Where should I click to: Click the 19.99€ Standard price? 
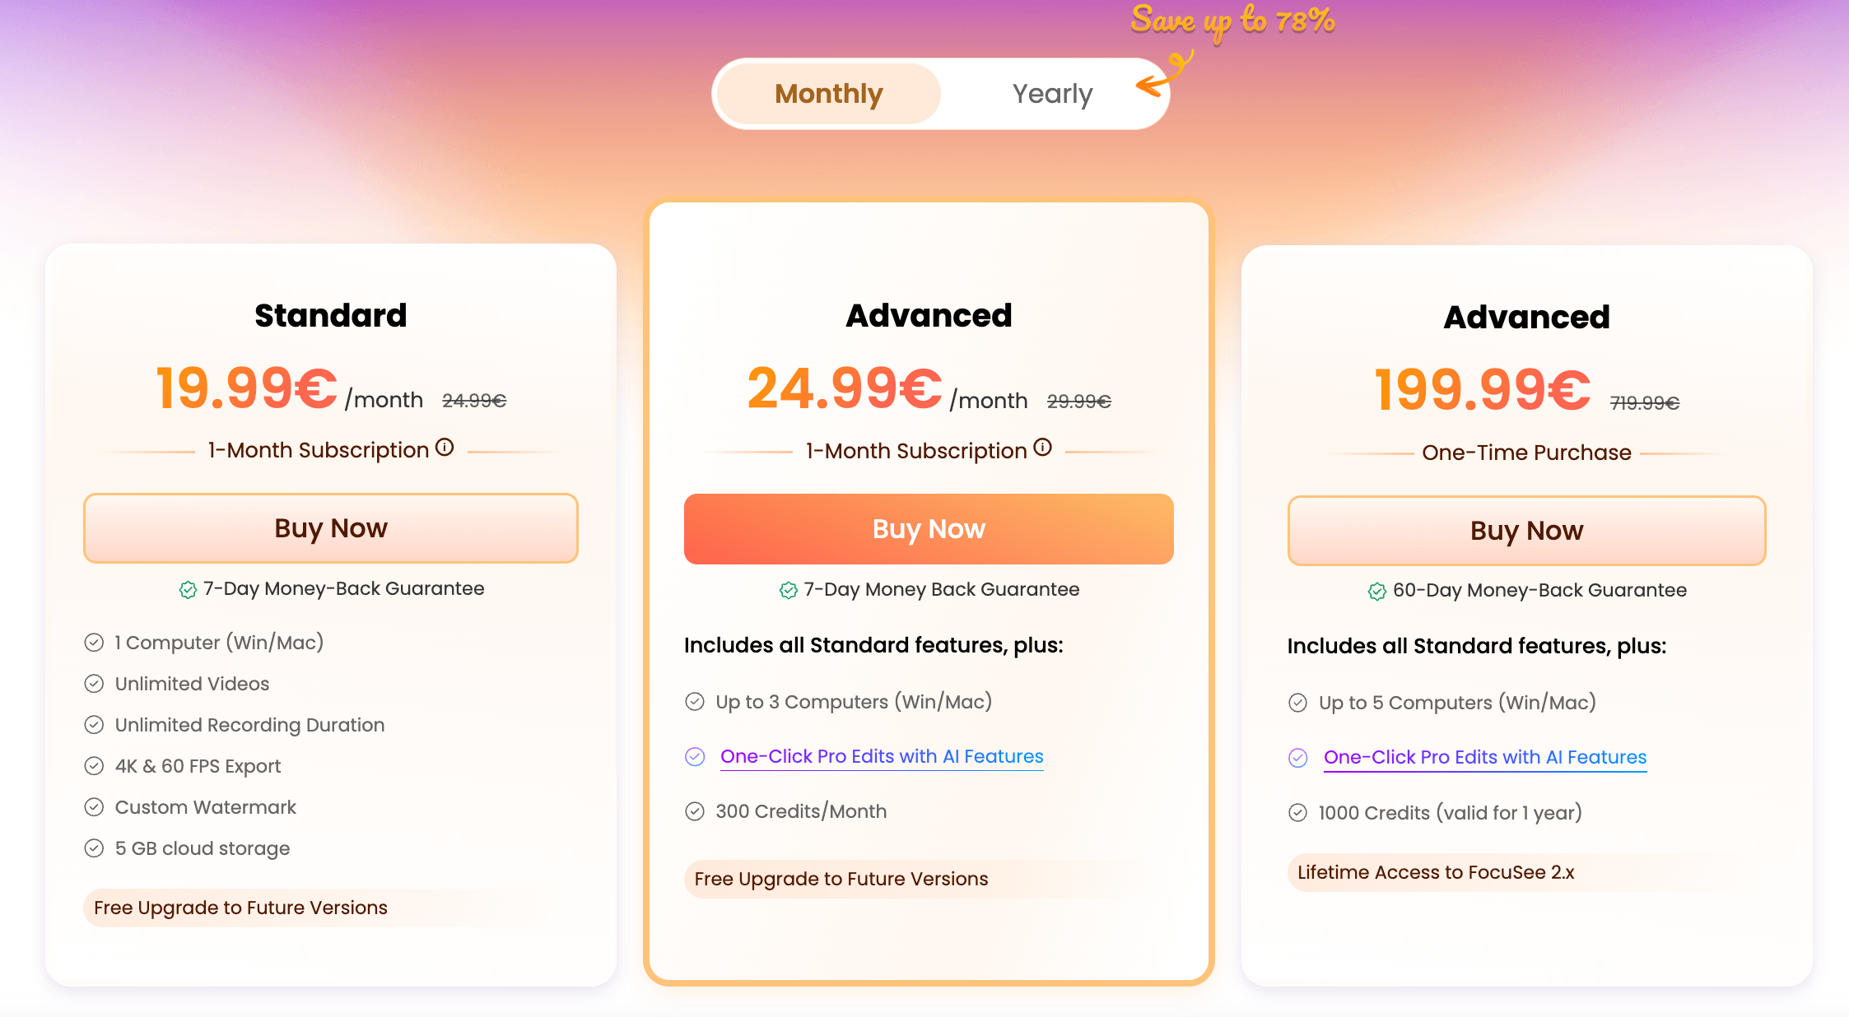tap(247, 388)
